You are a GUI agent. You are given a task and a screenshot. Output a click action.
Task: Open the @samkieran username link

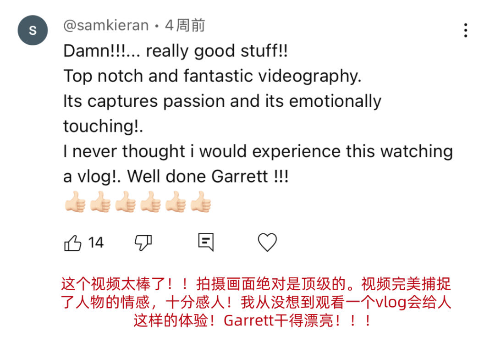(106, 25)
